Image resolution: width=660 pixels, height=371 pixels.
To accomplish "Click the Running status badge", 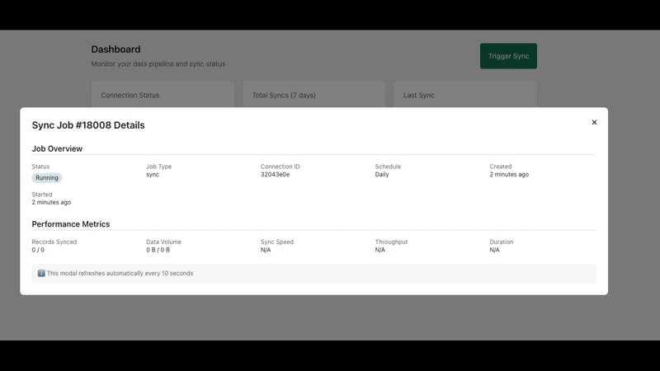I will tap(47, 178).
